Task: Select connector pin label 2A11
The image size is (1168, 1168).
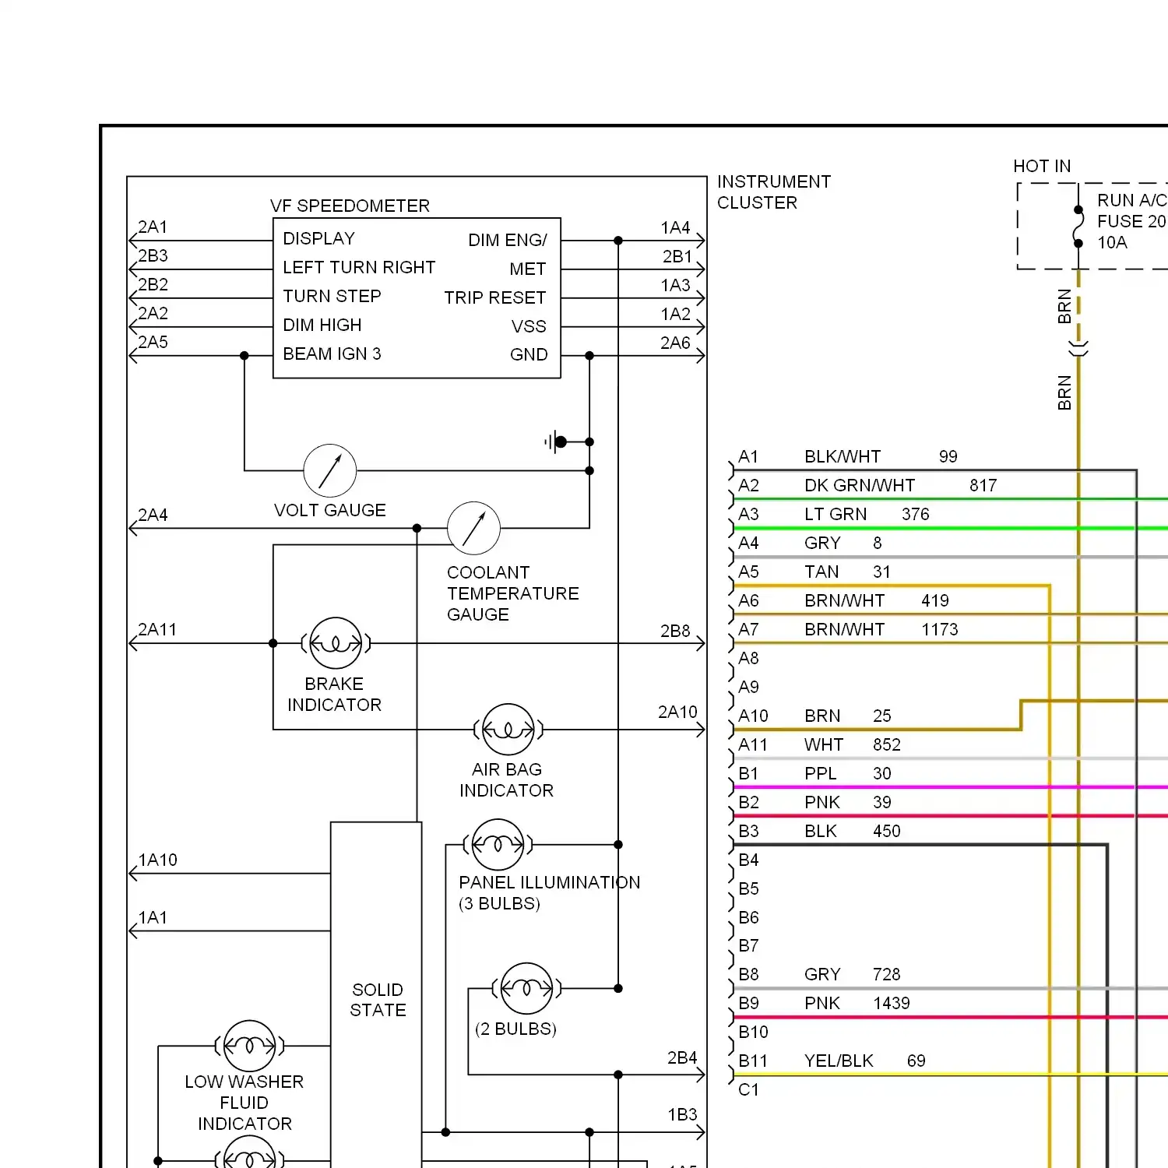Action: pyautogui.click(x=157, y=629)
